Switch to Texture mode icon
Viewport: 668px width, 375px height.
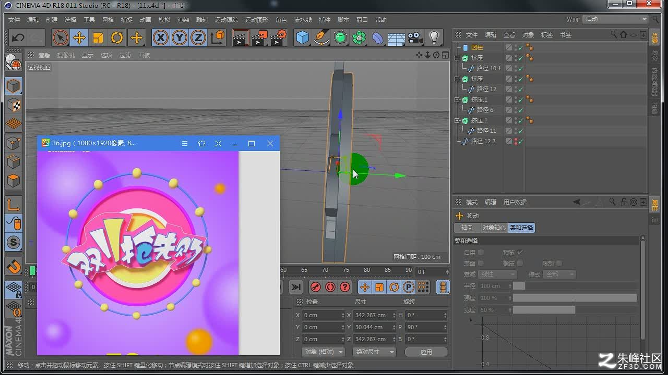pos(14,105)
